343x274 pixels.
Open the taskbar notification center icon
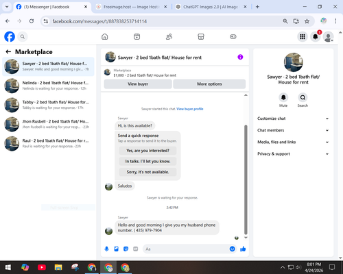point(332,267)
